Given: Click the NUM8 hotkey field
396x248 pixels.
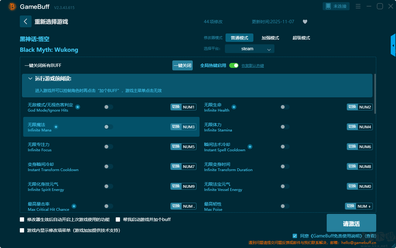Looking at the screenshot, I should (365, 166).
